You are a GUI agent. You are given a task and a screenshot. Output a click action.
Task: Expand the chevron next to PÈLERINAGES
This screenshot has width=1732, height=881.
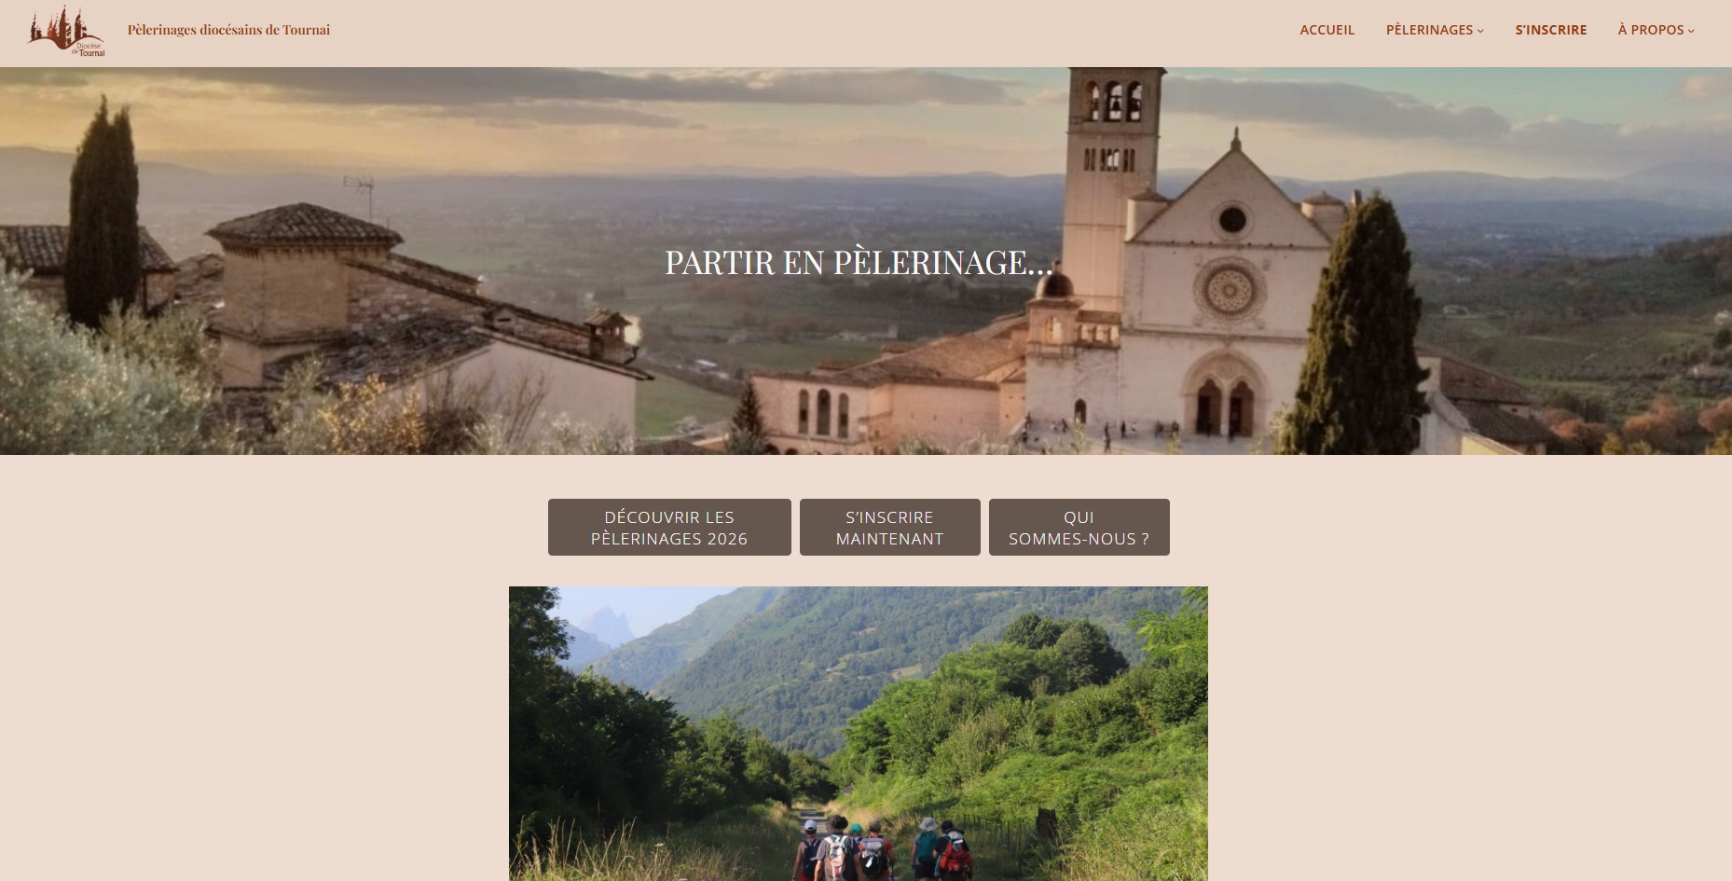[x=1480, y=31]
